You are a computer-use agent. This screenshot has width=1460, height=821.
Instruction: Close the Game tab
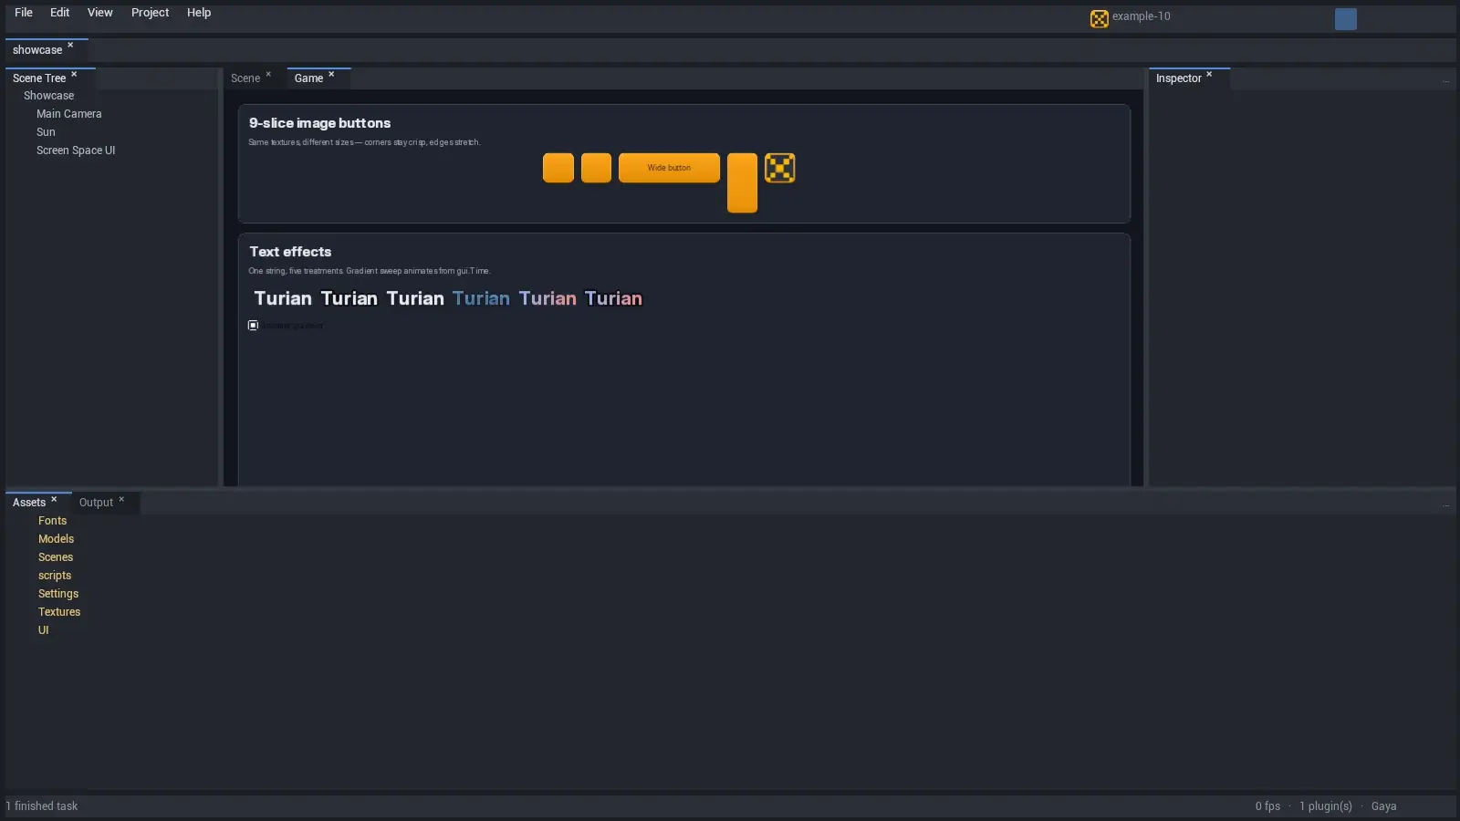[331, 75]
